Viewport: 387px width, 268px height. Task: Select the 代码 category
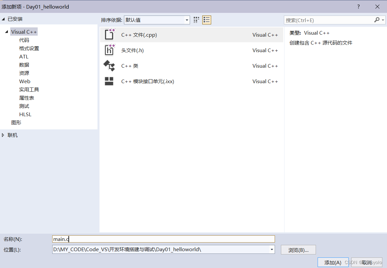[24, 40]
